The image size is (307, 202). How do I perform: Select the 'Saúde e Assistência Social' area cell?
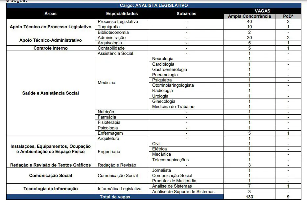[51, 93]
